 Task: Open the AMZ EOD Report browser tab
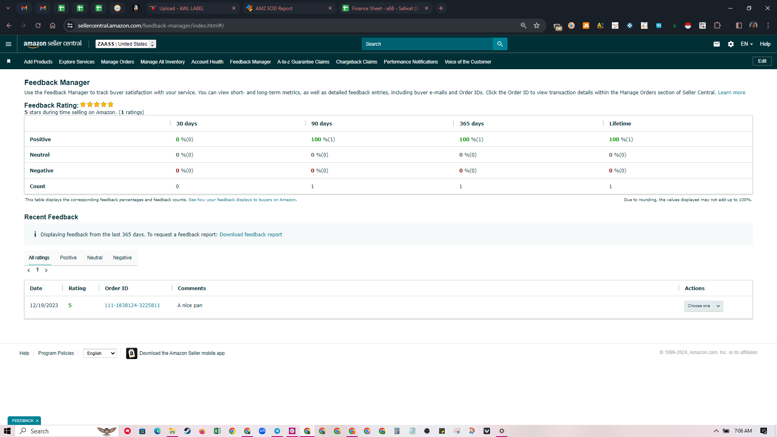coord(289,8)
